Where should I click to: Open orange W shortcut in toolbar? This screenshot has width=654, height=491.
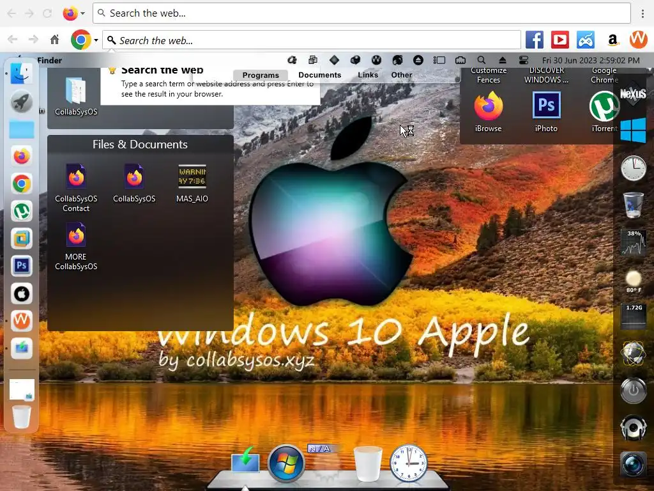(x=638, y=40)
